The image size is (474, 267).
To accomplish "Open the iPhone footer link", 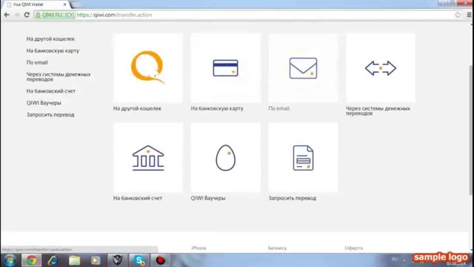I will click(198, 248).
